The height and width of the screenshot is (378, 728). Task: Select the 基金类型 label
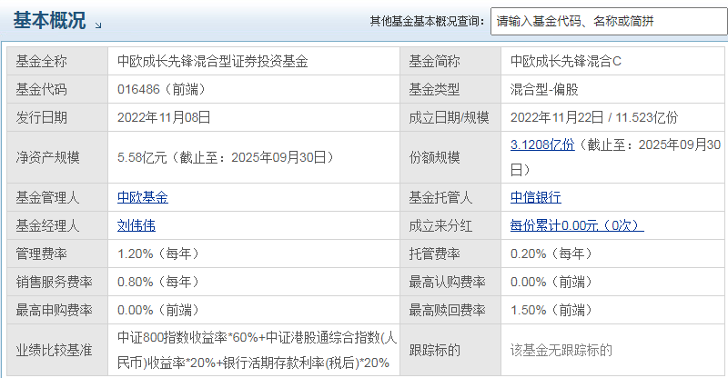click(x=434, y=89)
